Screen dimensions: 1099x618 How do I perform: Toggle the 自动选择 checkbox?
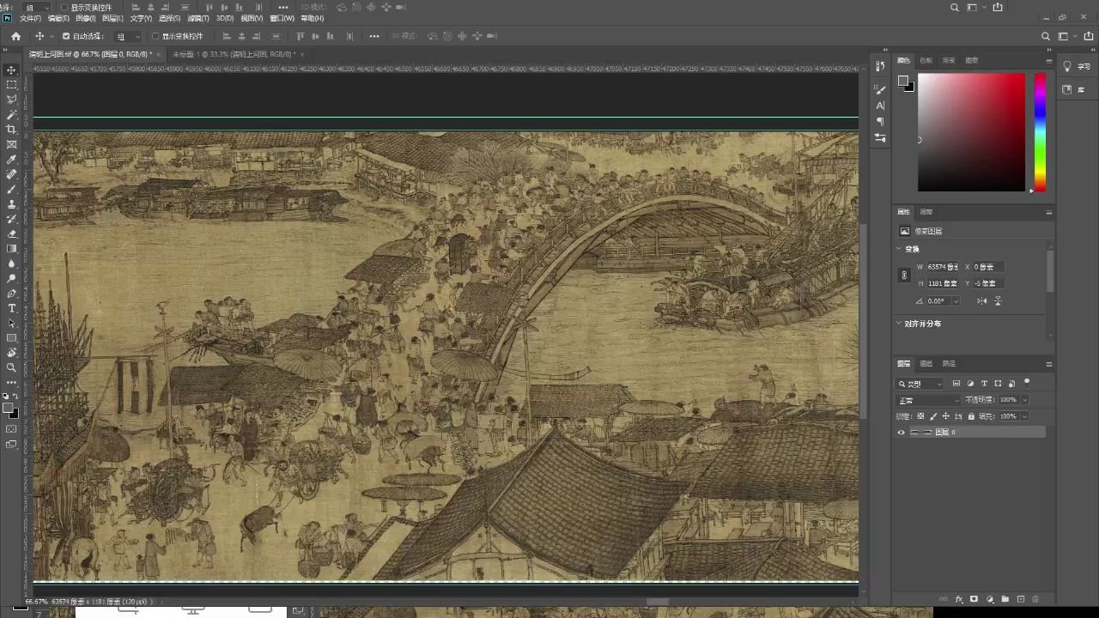(66, 36)
